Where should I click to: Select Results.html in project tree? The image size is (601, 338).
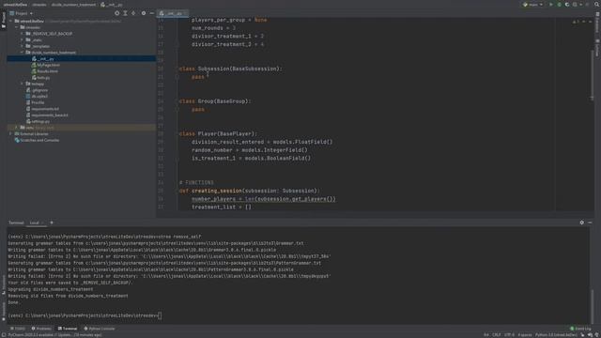(45, 71)
